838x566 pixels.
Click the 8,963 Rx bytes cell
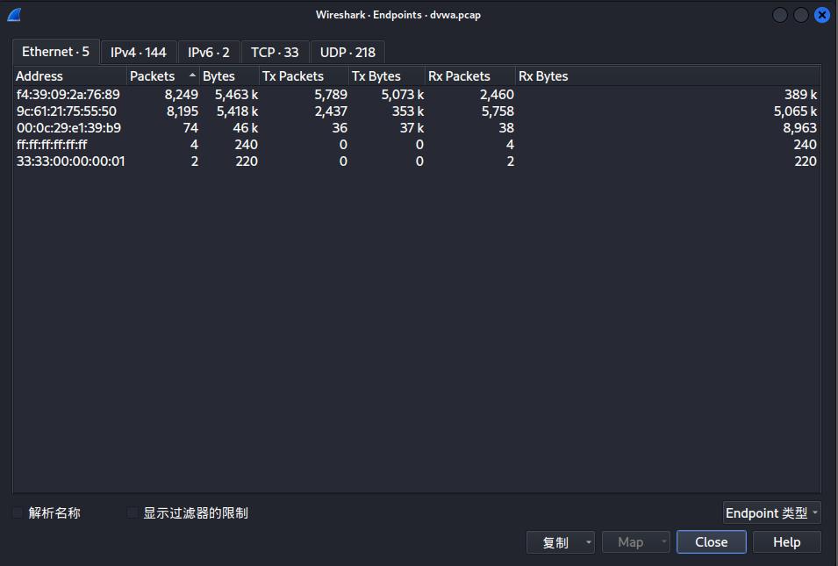[x=799, y=128]
